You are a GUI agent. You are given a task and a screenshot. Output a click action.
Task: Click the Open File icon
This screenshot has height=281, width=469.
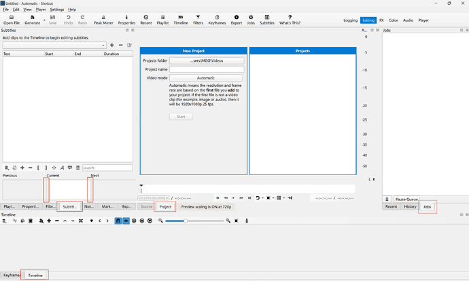pyautogui.click(x=12, y=20)
